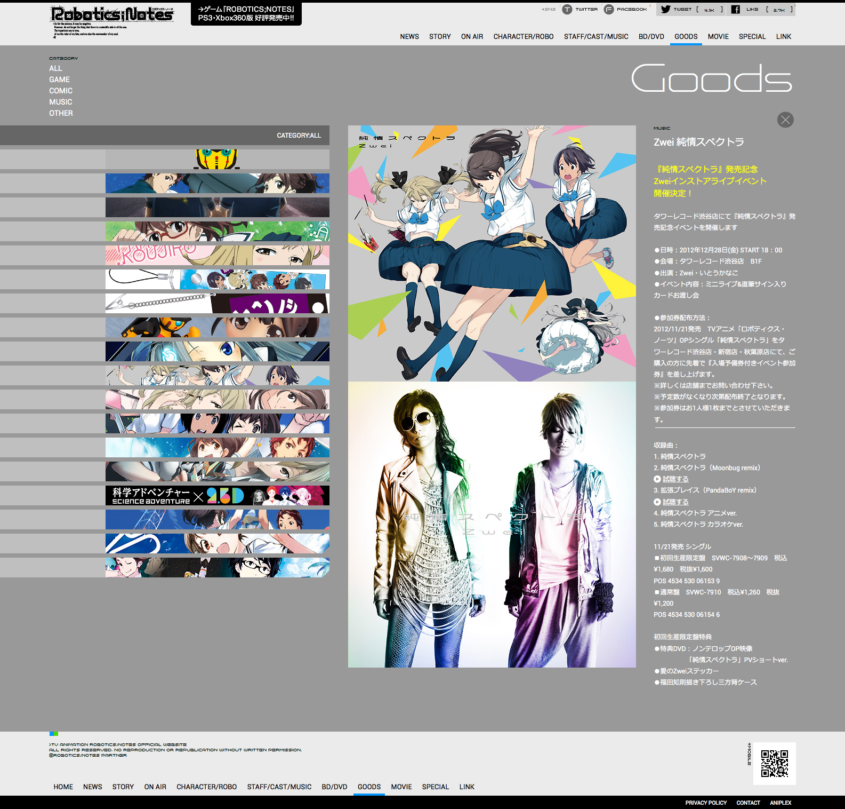Screen dimensions: 845x809
Task: Open ON AIR in footer navigation
Action: click(x=155, y=787)
